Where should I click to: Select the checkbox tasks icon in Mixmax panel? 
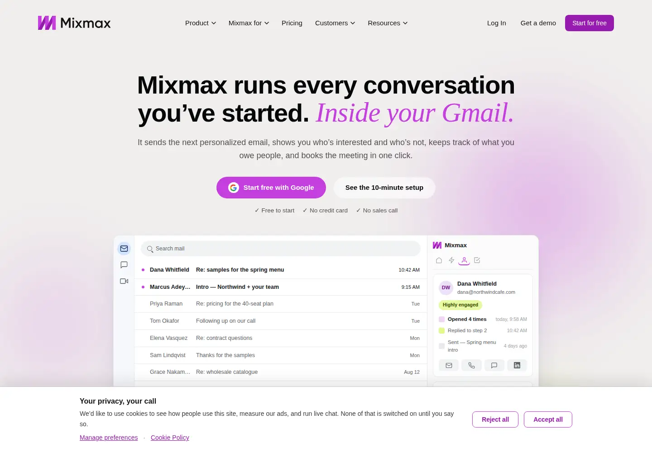click(x=477, y=260)
